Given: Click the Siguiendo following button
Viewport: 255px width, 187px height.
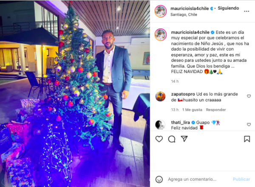Looking at the screenshot, I should click(228, 8).
